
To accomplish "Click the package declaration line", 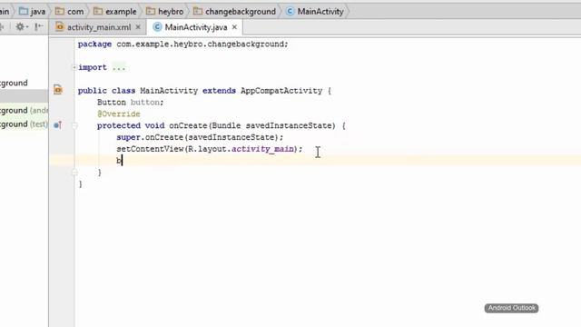I will [182, 45].
